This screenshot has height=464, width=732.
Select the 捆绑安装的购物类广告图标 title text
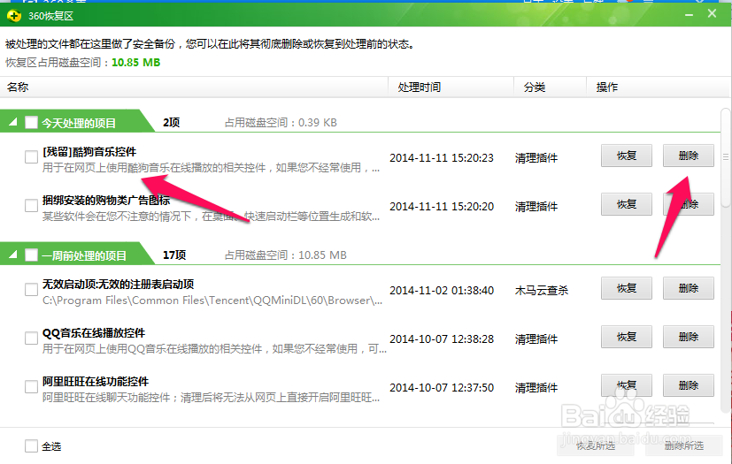pyautogui.click(x=106, y=200)
